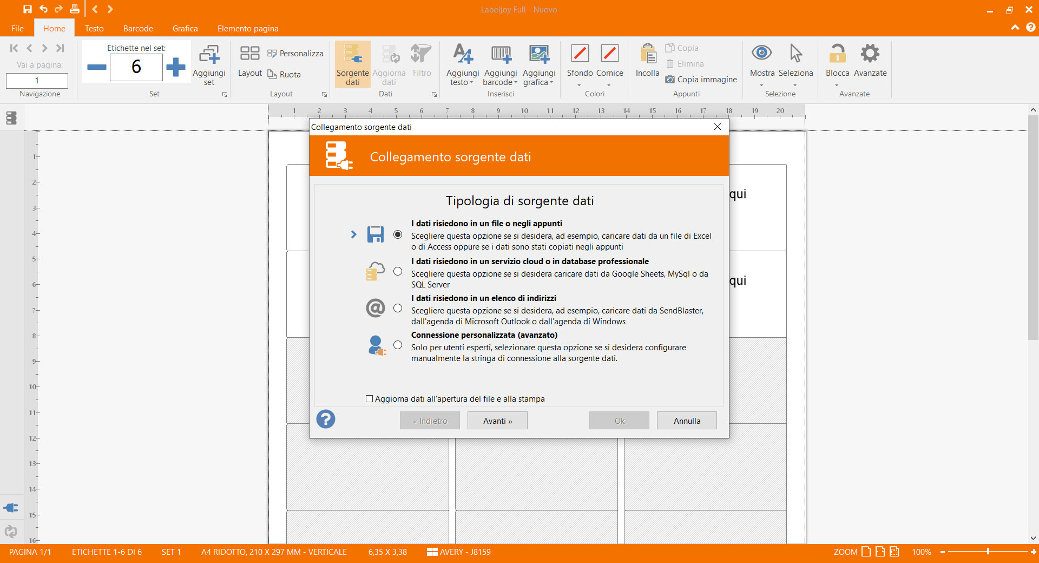Click Ruota layout option
This screenshot has height=563, width=1039.
pos(285,74)
